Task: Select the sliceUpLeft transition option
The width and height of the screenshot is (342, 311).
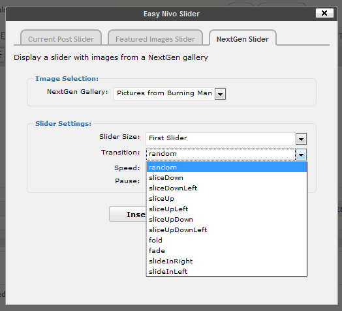Action: pyautogui.click(x=226, y=209)
